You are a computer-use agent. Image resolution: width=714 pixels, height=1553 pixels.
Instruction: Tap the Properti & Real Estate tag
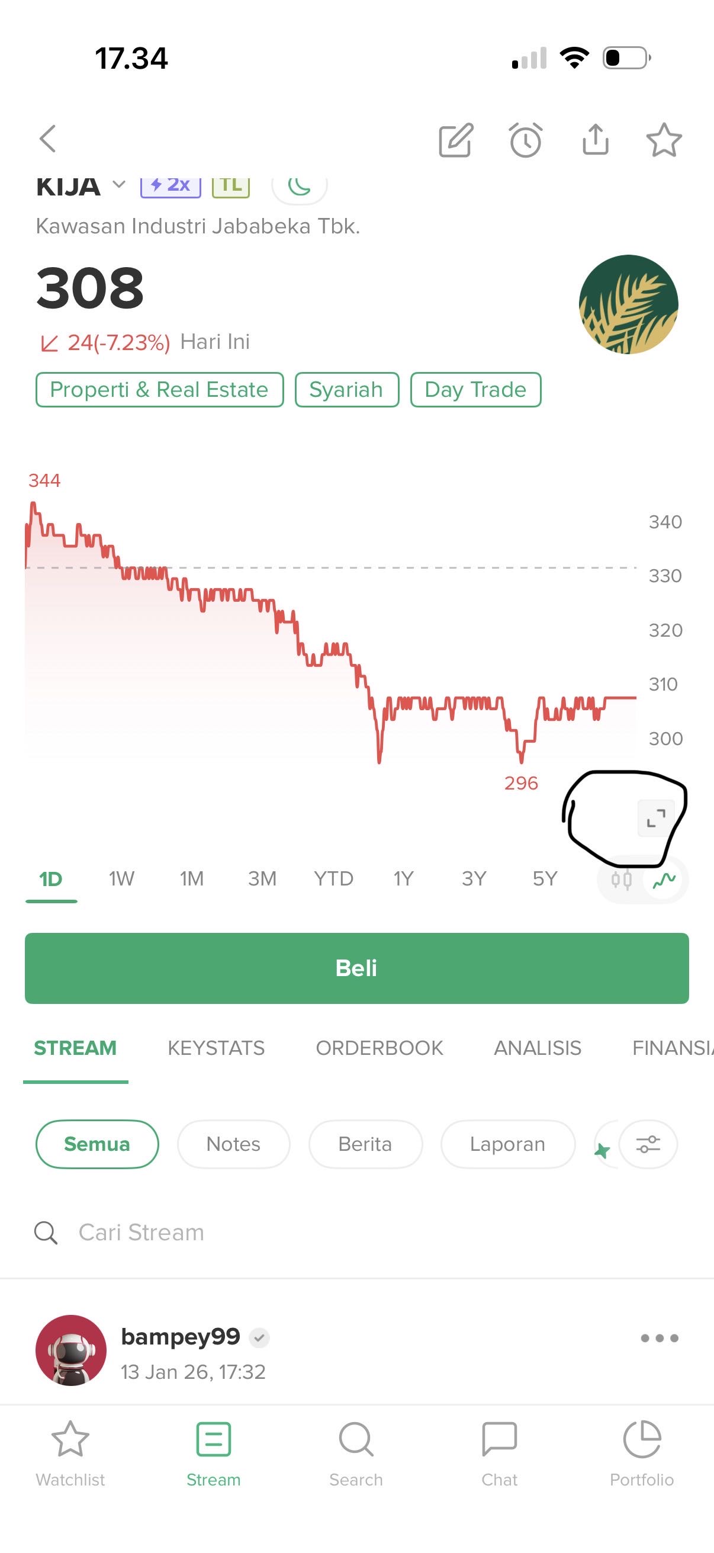[x=159, y=390]
